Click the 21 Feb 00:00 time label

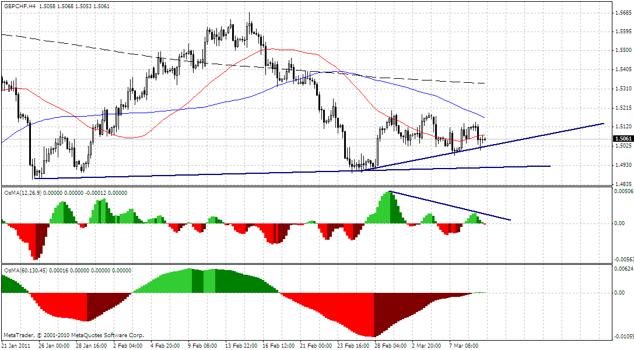pos(316,346)
